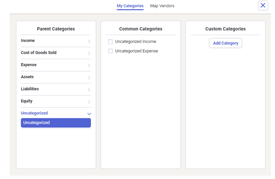This screenshot has height=179, width=275.
Task: Check the Uncategorized Expense checkbox
Action: 110,51
